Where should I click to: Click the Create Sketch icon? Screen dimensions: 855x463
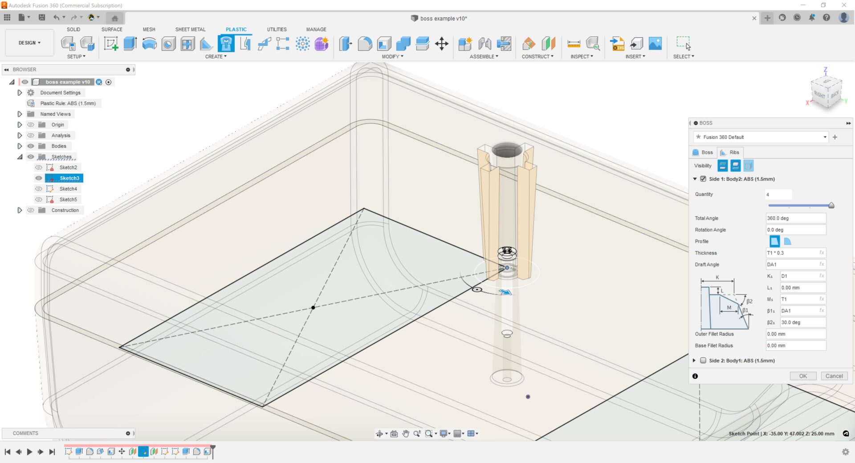(x=110, y=44)
